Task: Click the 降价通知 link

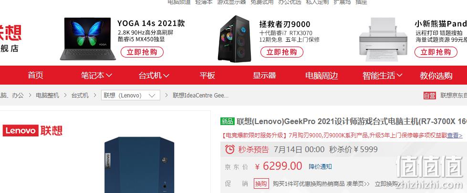Action: 320,166
